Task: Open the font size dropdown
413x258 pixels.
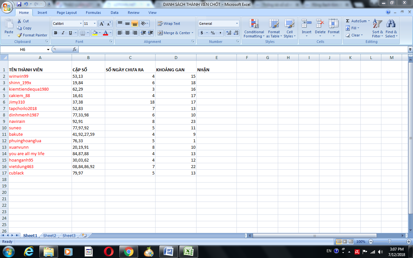Action: (95, 24)
